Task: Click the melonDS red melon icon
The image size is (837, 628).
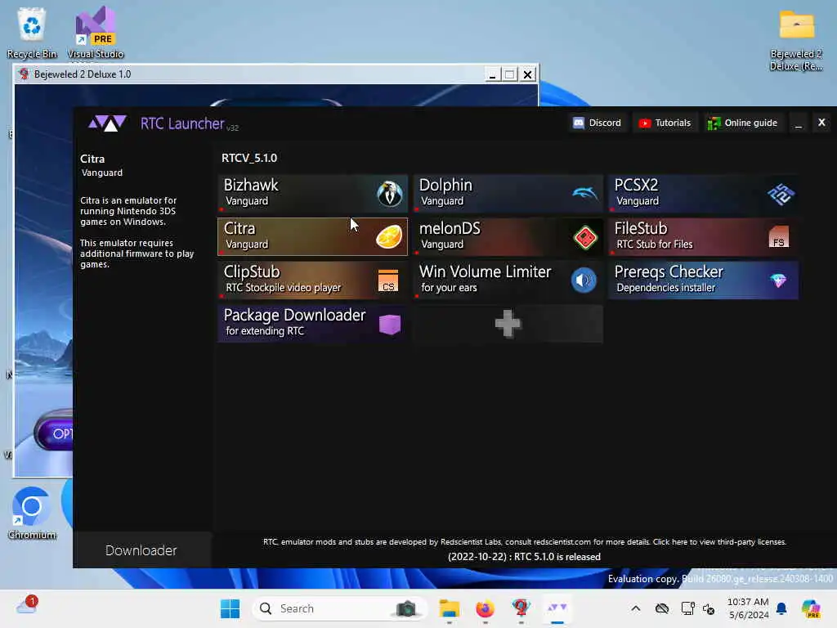Action: point(585,237)
